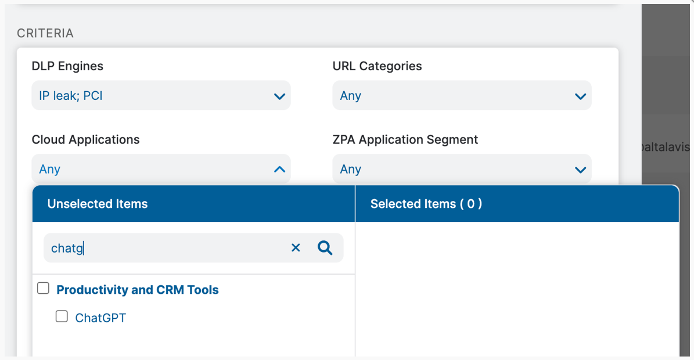Click the magnifying glass search icon

click(x=325, y=248)
